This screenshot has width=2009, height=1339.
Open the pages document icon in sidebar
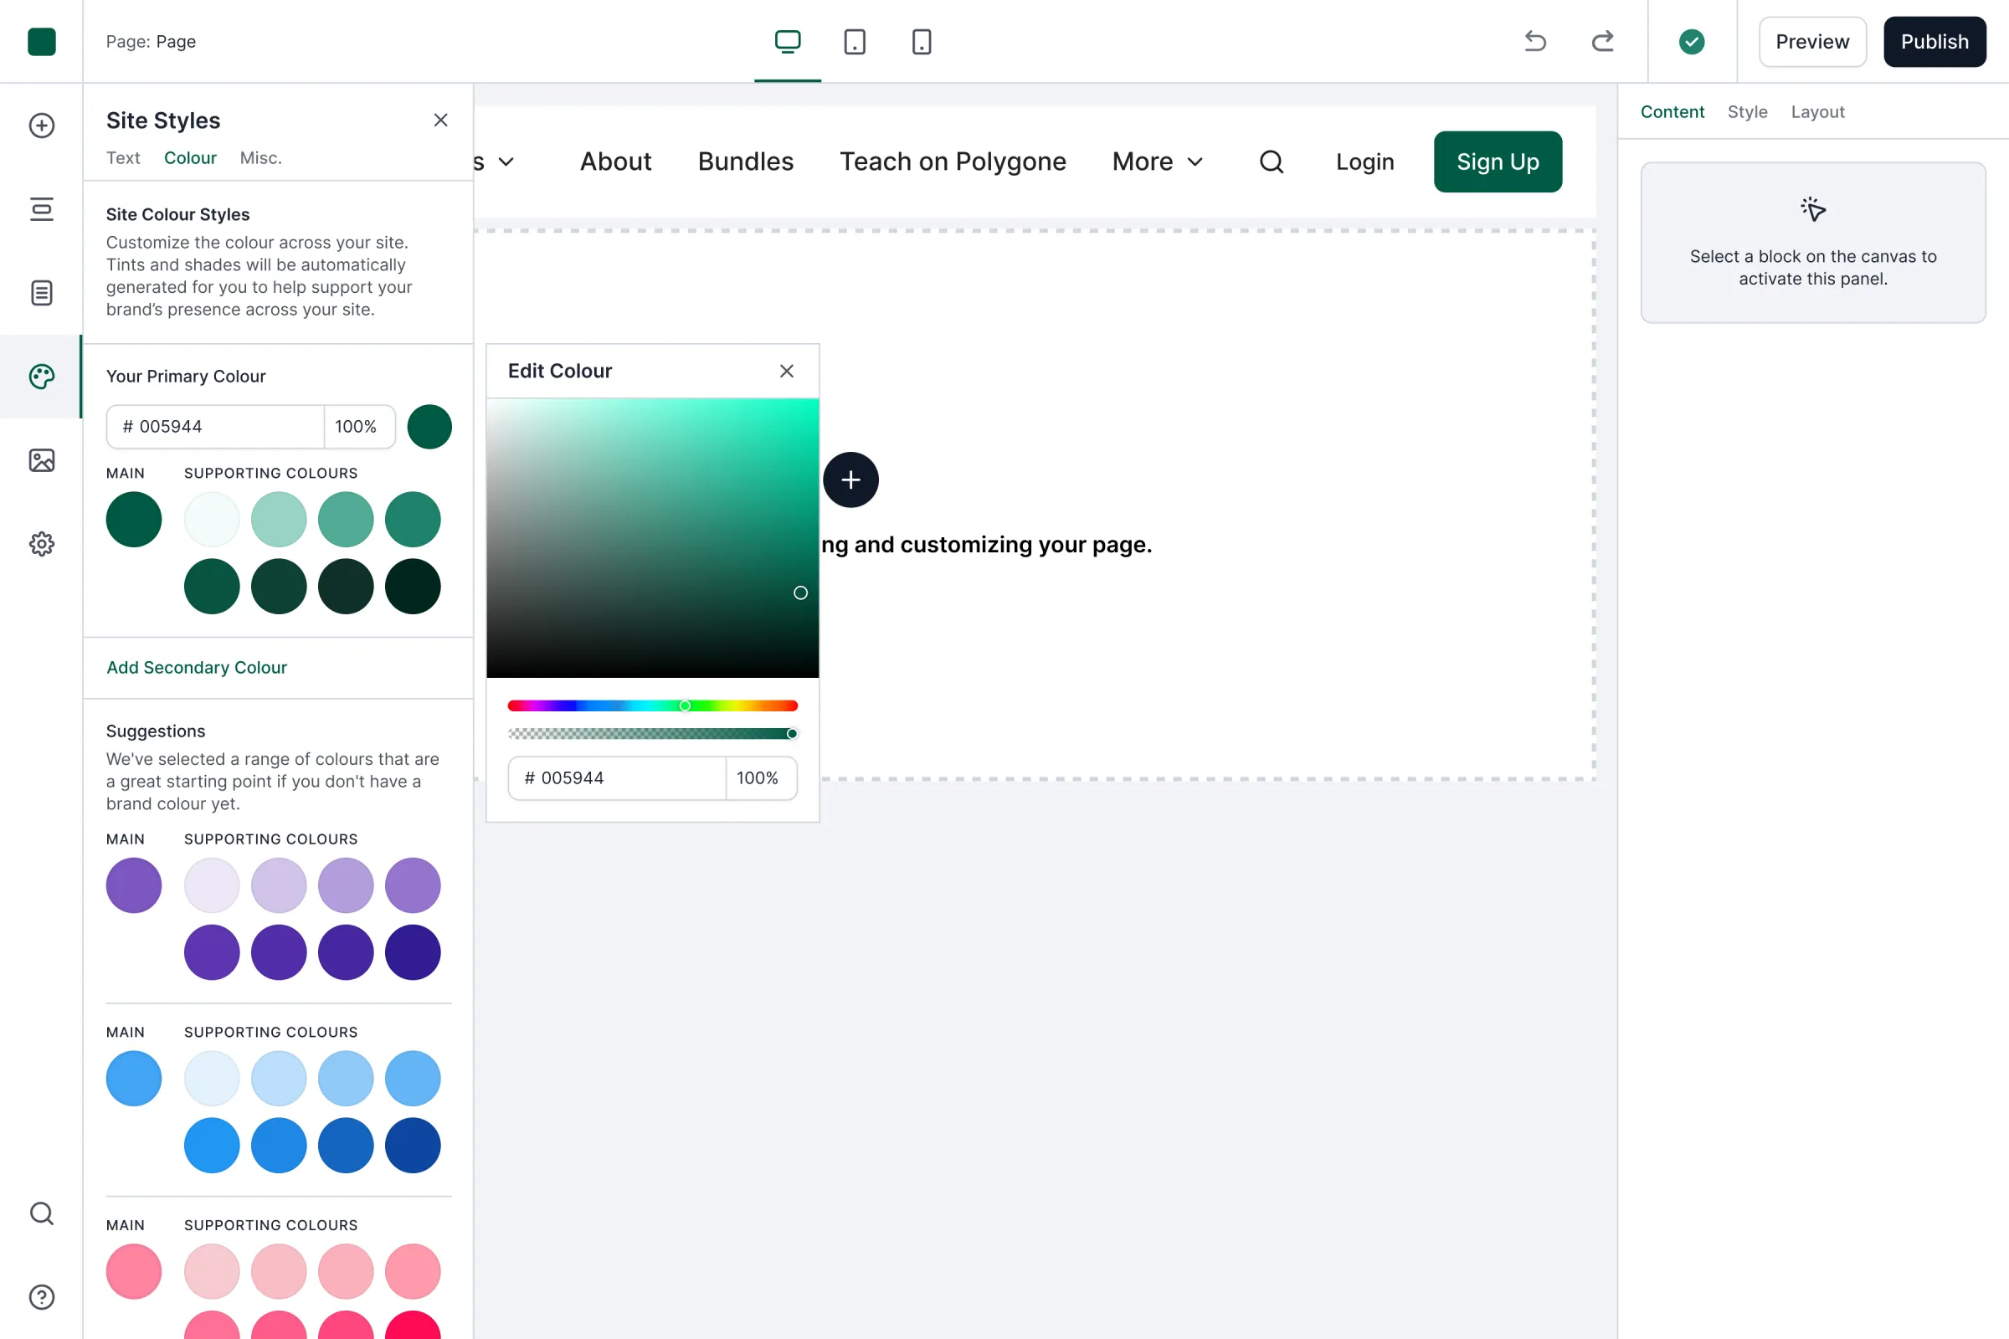41,293
